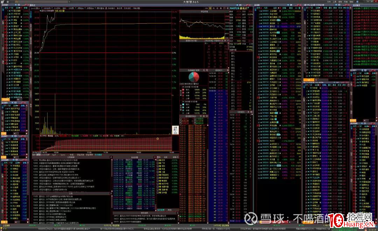
Task: Tick the 总市值 checkbox
Action: (157, 193)
